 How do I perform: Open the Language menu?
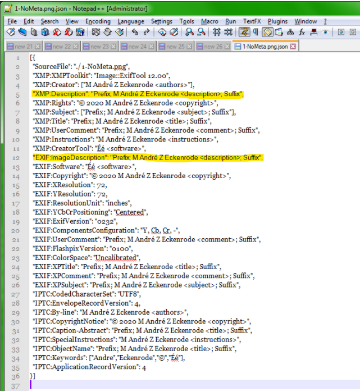[131, 21]
